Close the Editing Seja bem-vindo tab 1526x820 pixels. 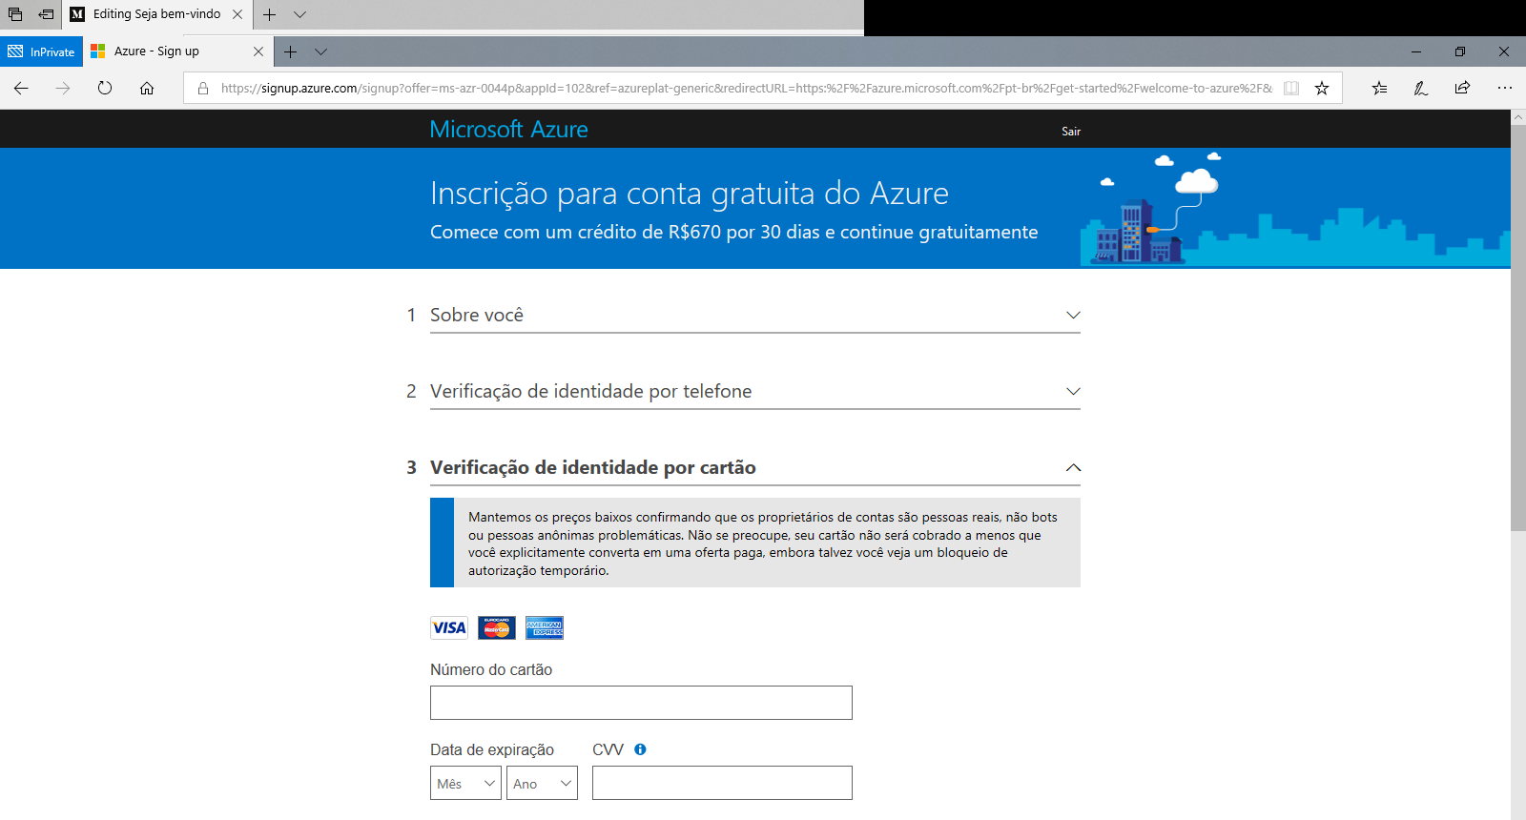pyautogui.click(x=237, y=14)
